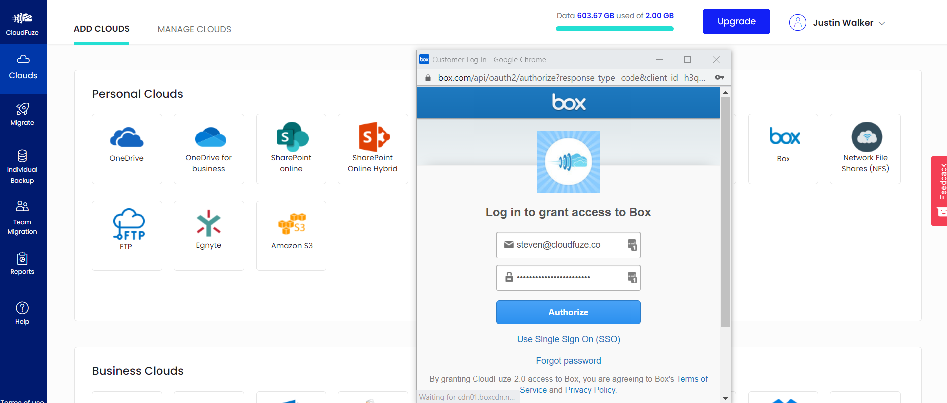Click the user avatar icon
947x403 pixels.
click(x=798, y=22)
